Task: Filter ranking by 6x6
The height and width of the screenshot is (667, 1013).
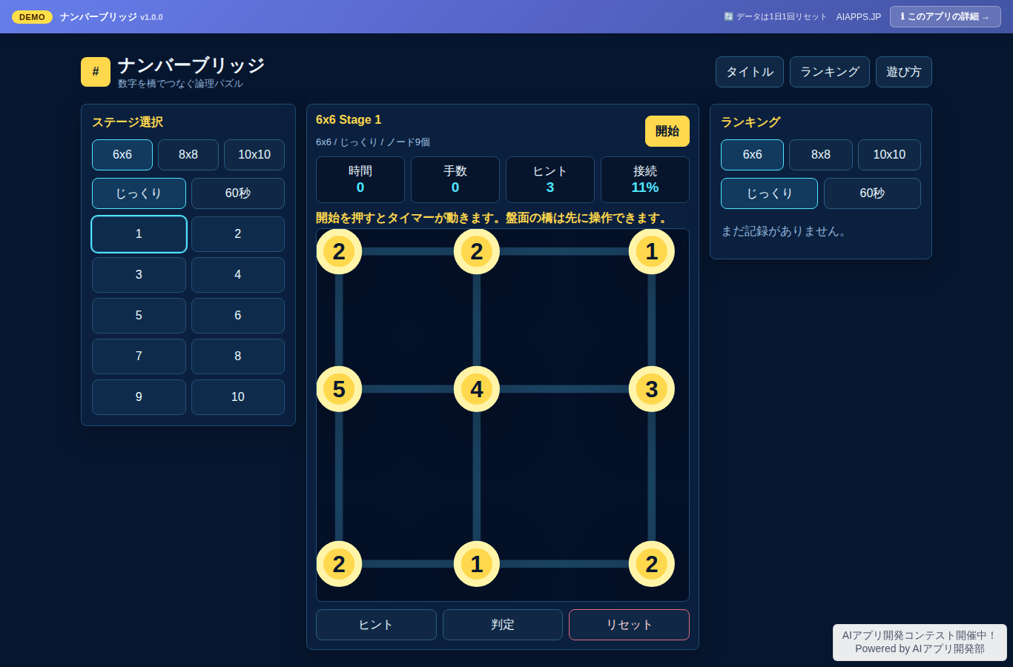Action: pos(752,155)
